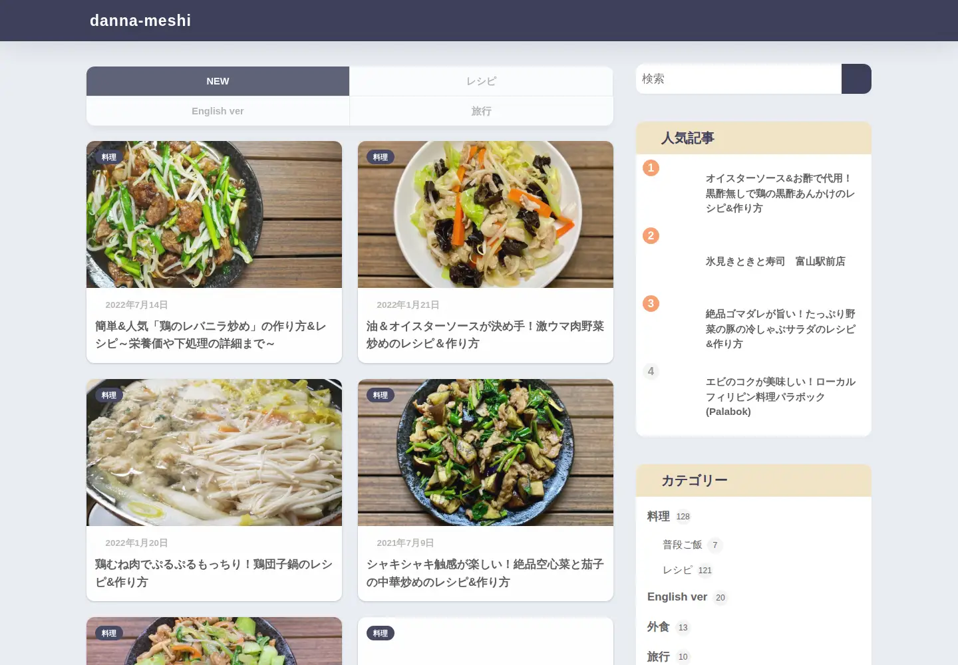Click the 料理 tag on the 鶏団子鍋 card

(x=109, y=395)
